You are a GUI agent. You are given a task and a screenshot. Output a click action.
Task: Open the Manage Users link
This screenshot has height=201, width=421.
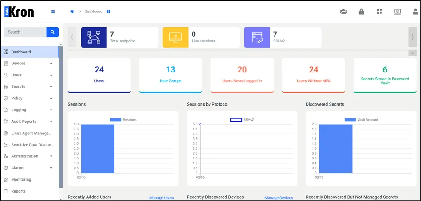161,198
